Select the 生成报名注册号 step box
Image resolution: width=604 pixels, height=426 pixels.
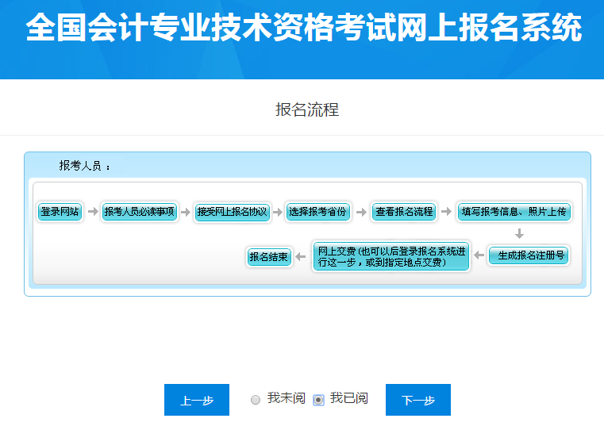[528, 255]
